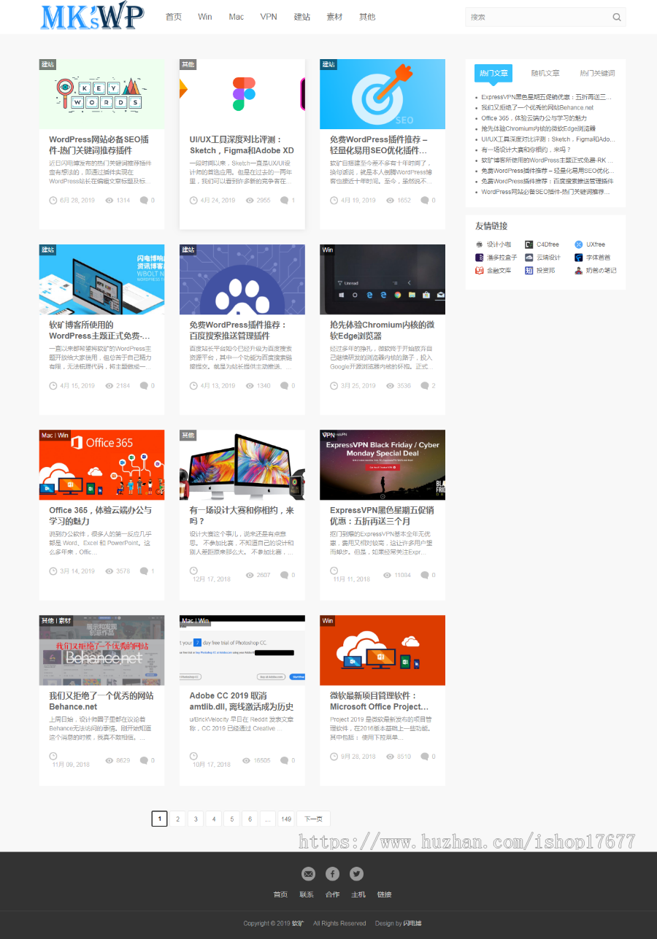657x939 pixels.
Task: Open 建站 menu in top navigation
Action: pyautogui.click(x=302, y=17)
